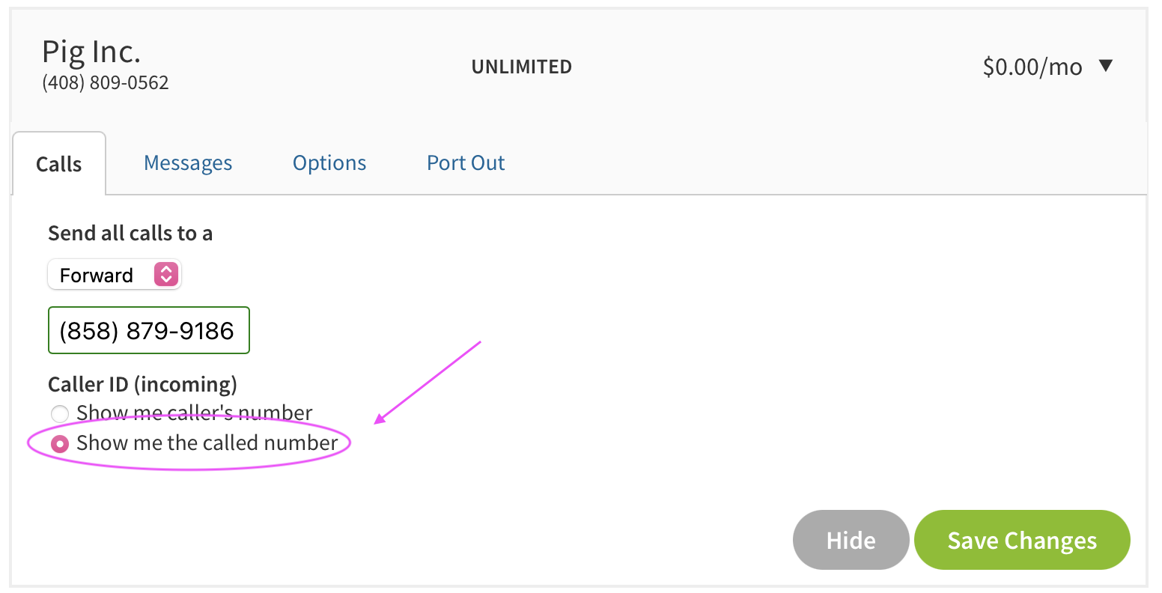The height and width of the screenshot is (593, 1162).
Task: Click the "Send all calls to a" label
Action: (x=130, y=233)
